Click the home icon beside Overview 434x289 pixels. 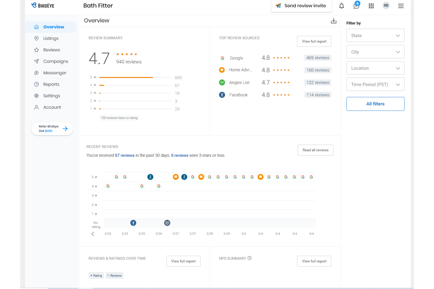36,27
